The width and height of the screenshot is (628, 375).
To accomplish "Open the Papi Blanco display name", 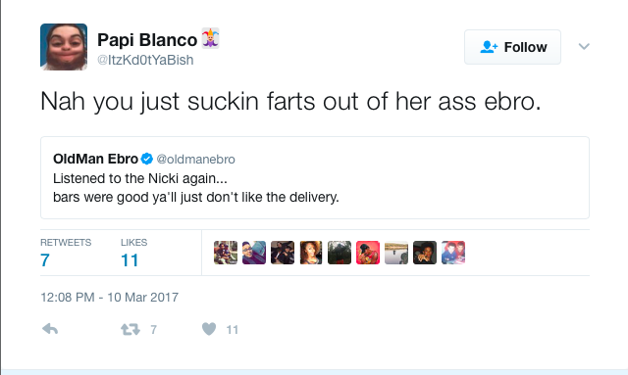I will pos(147,39).
